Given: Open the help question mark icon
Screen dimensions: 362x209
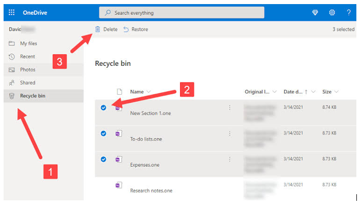Looking at the screenshot, I should click(x=349, y=12).
